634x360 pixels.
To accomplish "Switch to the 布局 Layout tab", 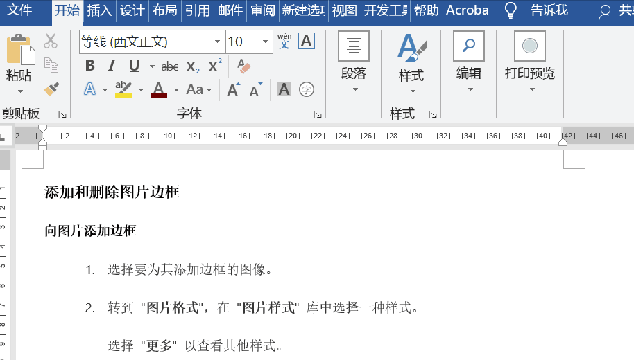I will (164, 10).
